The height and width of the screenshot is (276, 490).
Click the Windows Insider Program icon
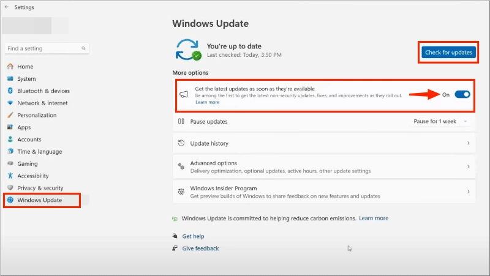[181, 192]
